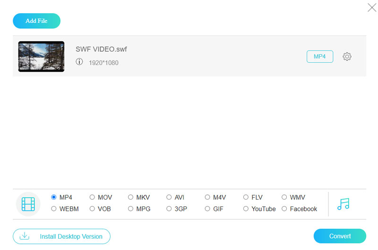Screen dimensions: 378x250
Task: Click Install Desktop Version button
Action: coord(61,236)
